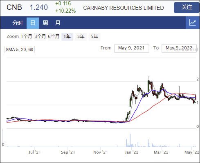Image resolution: width=200 pixels, height=163 pixels.
Task: Click the From date field May 9, 2021
Action: point(131,48)
